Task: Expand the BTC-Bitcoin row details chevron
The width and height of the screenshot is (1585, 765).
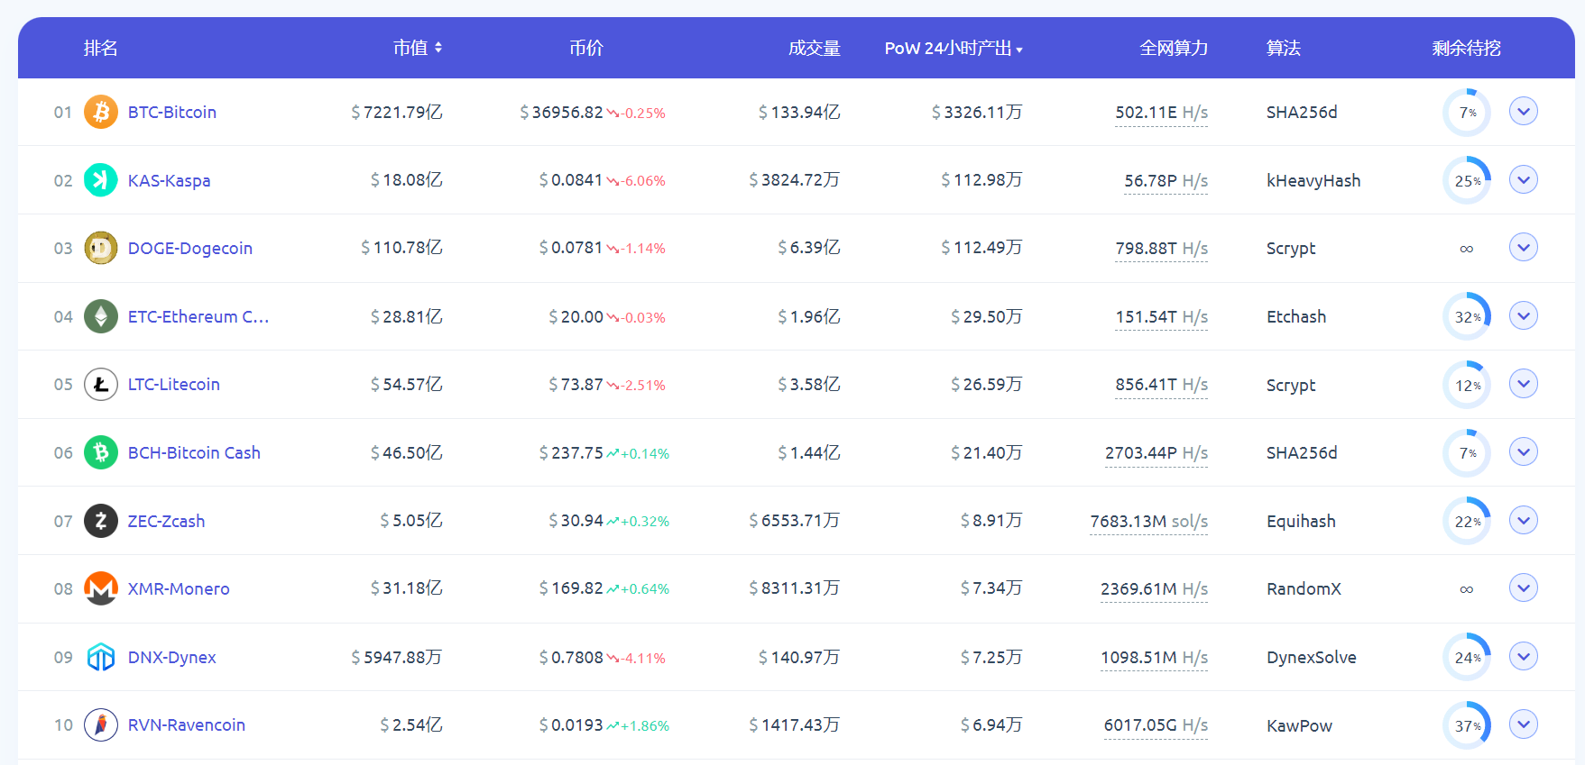Action: click(1523, 112)
